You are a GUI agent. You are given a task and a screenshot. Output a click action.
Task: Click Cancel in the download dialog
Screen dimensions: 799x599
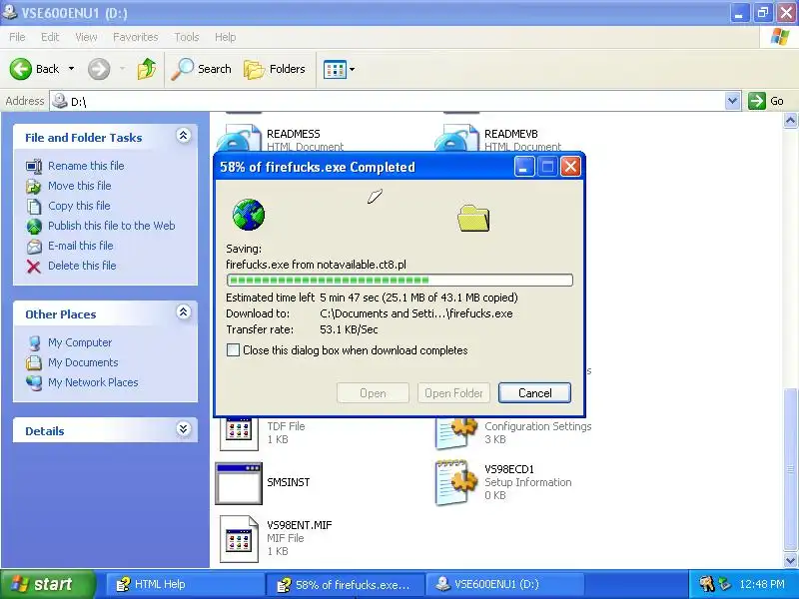pos(534,392)
